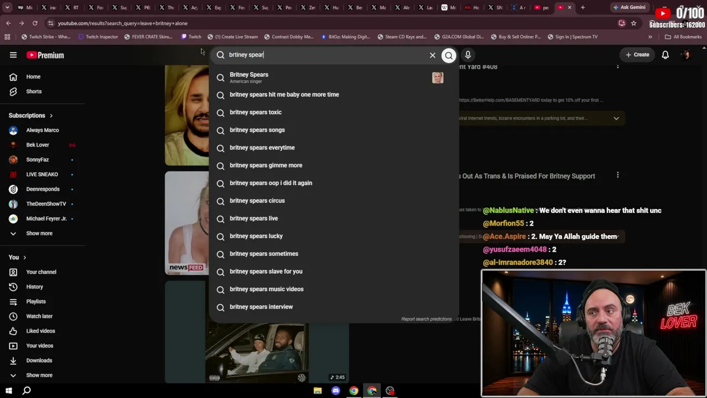707x398 pixels.
Task: Expand the video description chevron
Action: coord(616,118)
